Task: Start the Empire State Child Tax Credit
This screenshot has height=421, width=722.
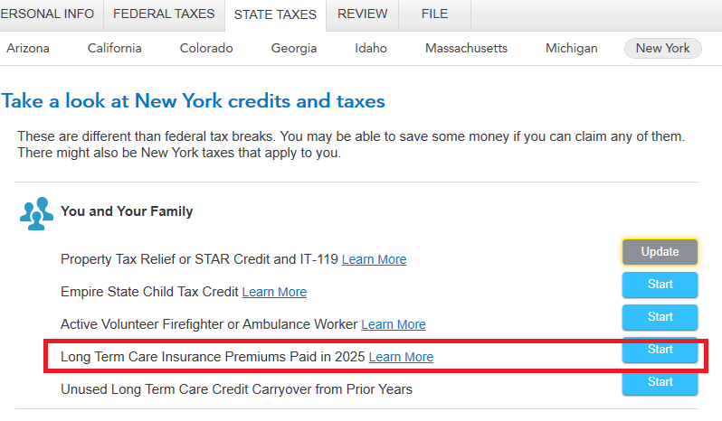Action: 660,285
